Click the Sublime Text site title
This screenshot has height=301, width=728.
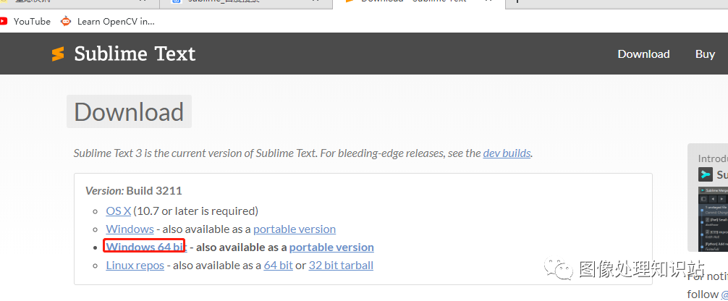[x=135, y=54]
